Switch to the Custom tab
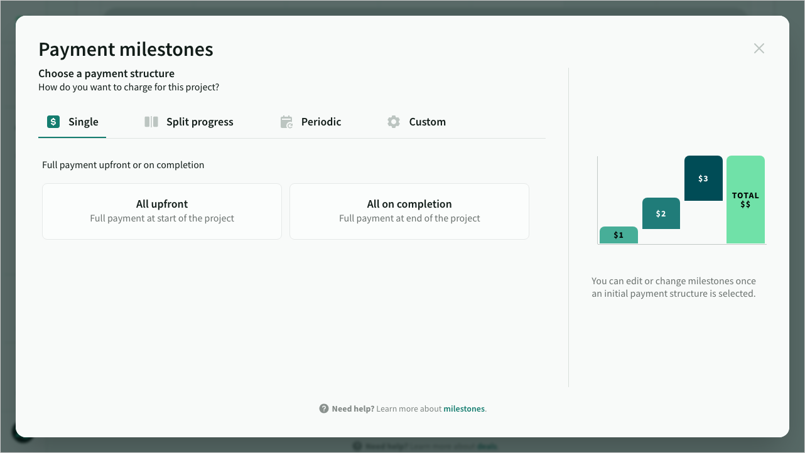Image resolution: width=805 pixels, height=453 pixels. (x=427, y=122)
